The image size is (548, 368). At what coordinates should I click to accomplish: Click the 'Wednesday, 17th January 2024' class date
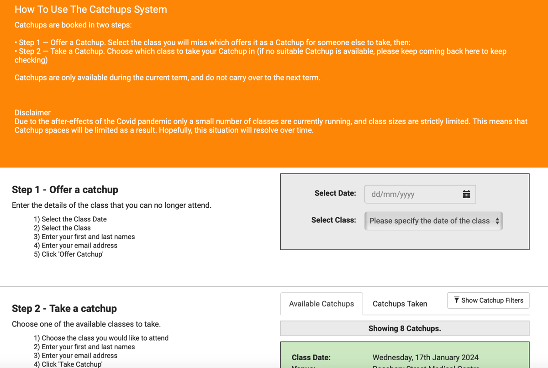point(426,357)
